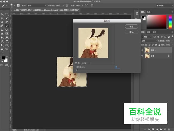
Task: Select the Blur tool
Action: click(x=2, y=37)
